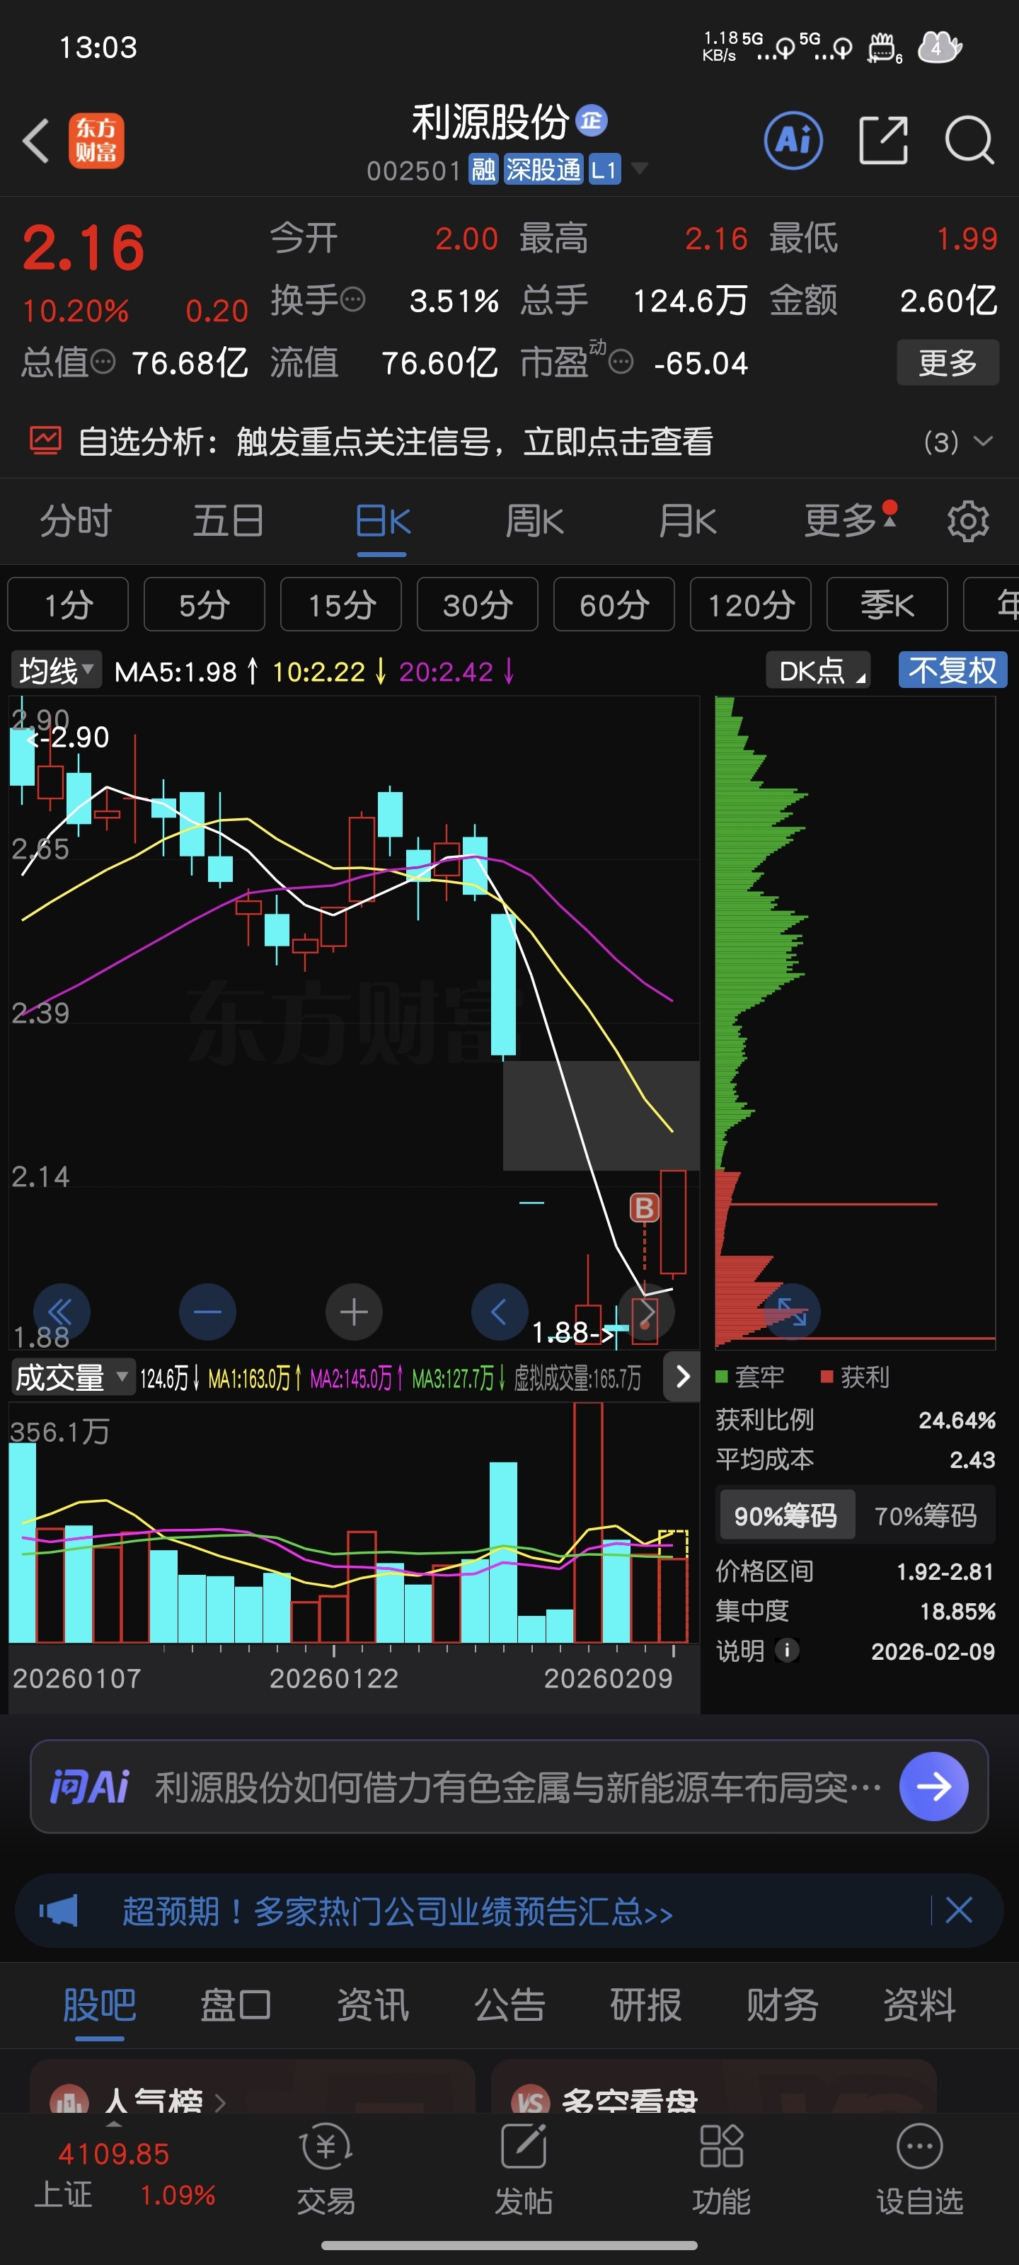Viewport: 1019px width, 2265px height.
Task: Tap the volume bar chart
Action: pyautogui.click(x=353, y=1522)
